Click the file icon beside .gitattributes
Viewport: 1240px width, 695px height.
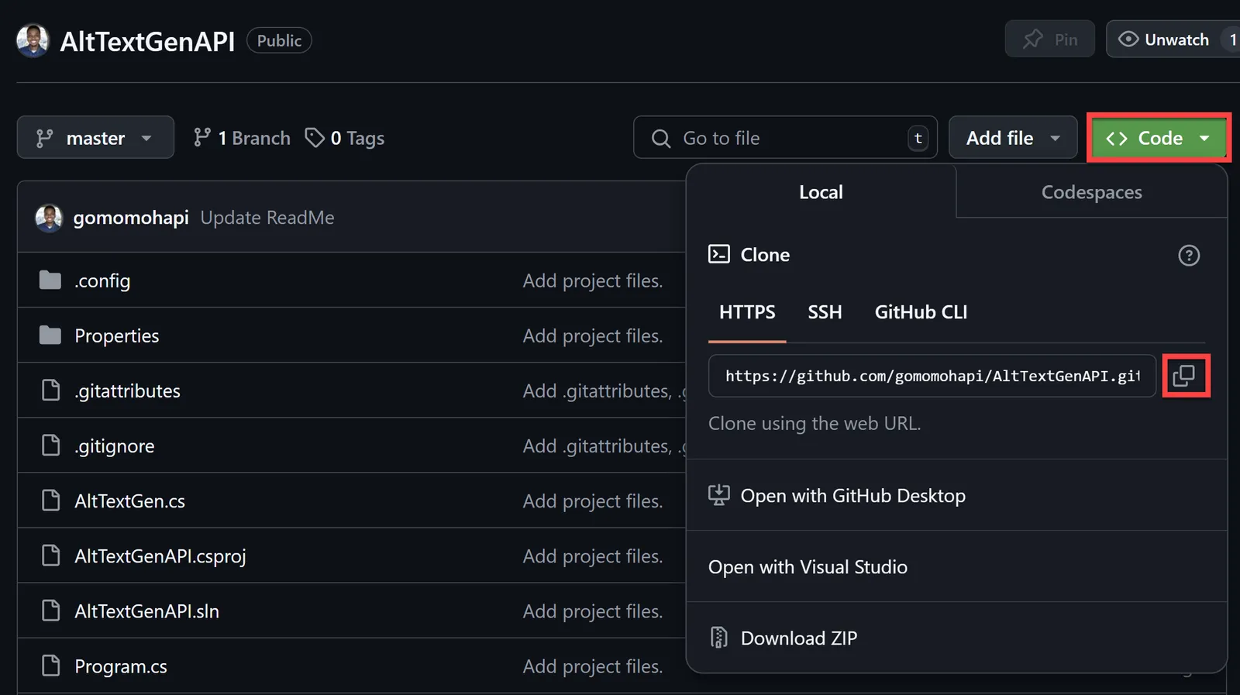coord(50,390)
